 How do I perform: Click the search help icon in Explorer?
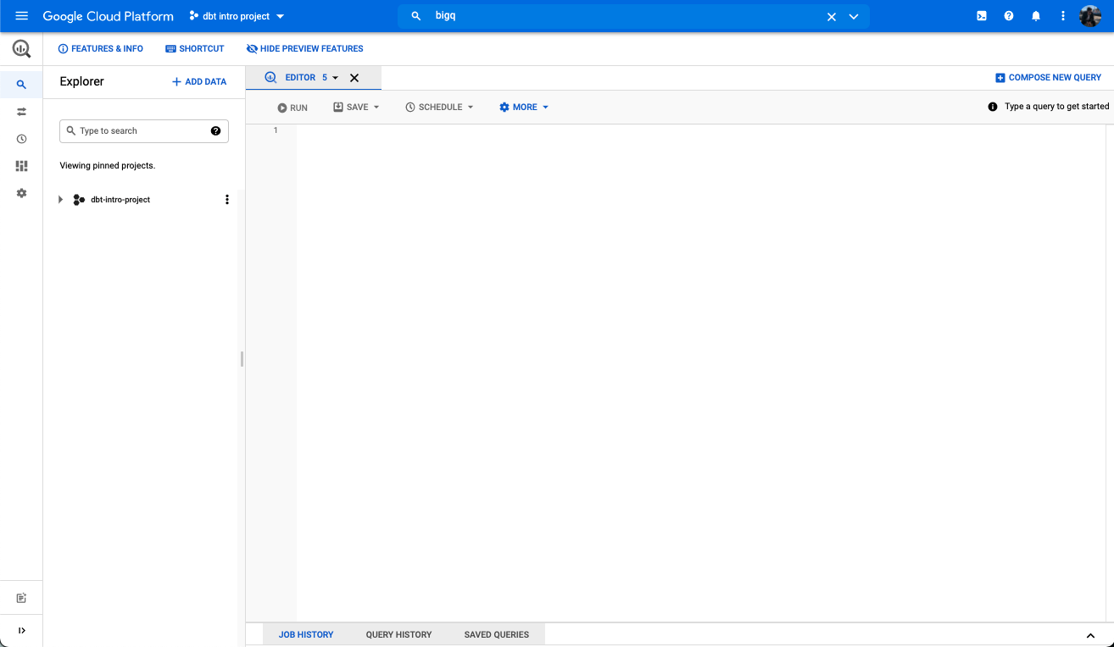coord(215,131)
